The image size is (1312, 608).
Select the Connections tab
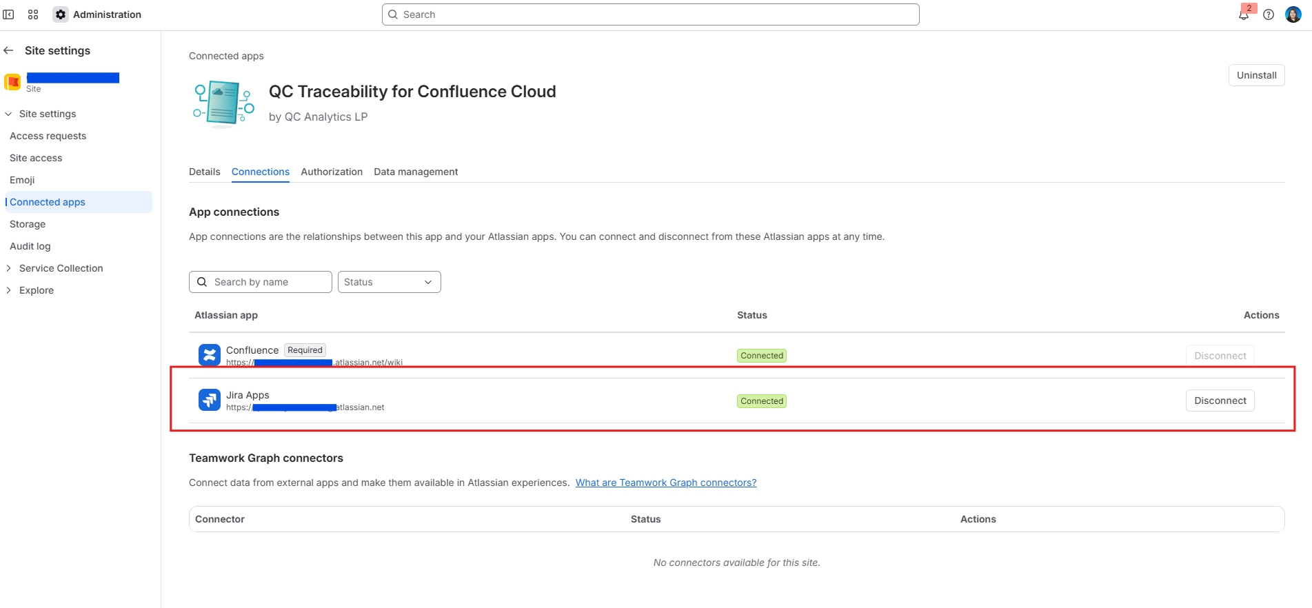(x=261, y=172)
